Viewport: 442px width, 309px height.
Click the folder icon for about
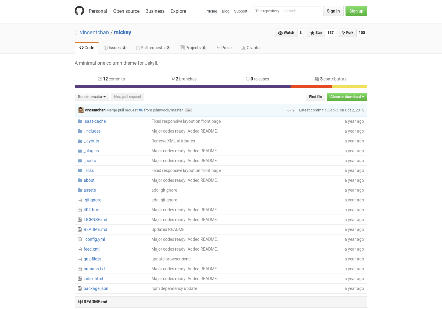80,180
